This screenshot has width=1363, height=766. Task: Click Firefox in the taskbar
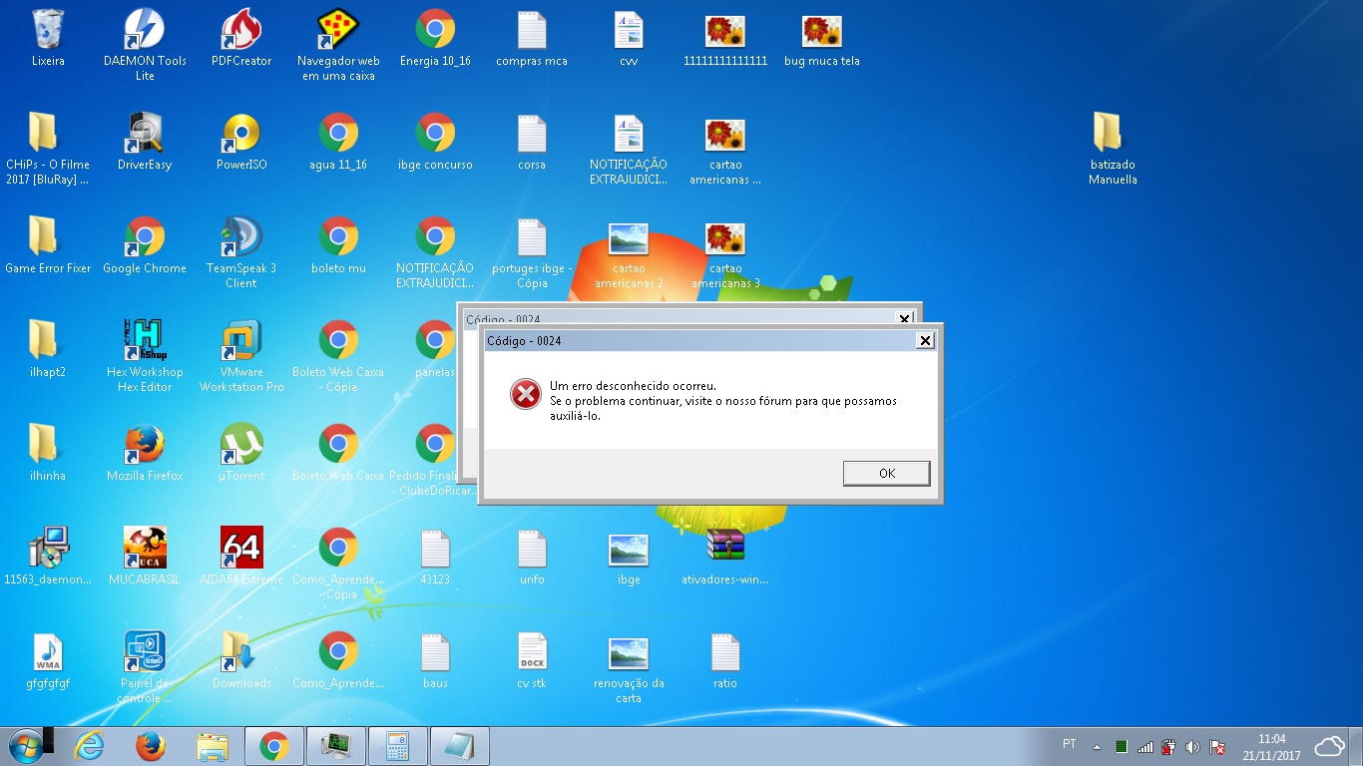150,746
